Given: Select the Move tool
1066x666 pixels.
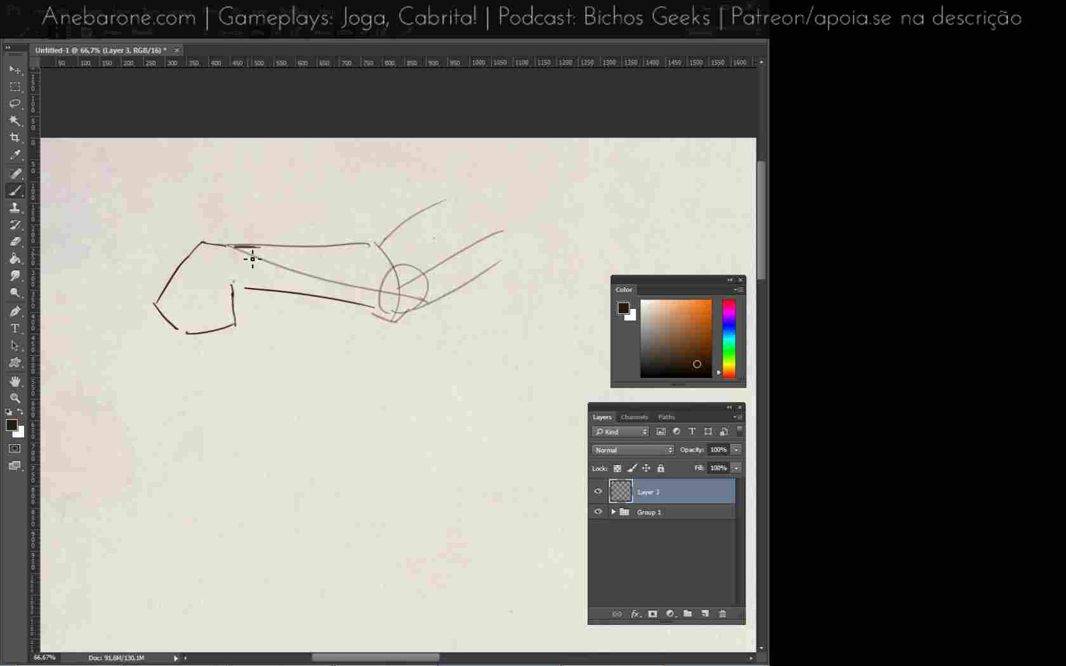Looking at the screenshot, I should [15, 69].
